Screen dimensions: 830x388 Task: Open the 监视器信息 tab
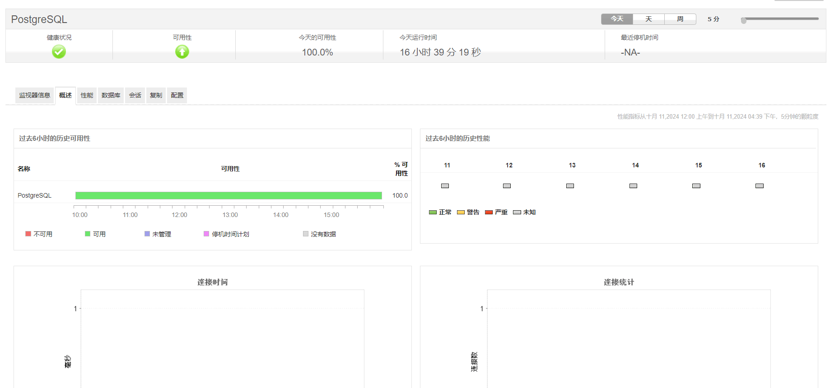(x=34, y=95)
